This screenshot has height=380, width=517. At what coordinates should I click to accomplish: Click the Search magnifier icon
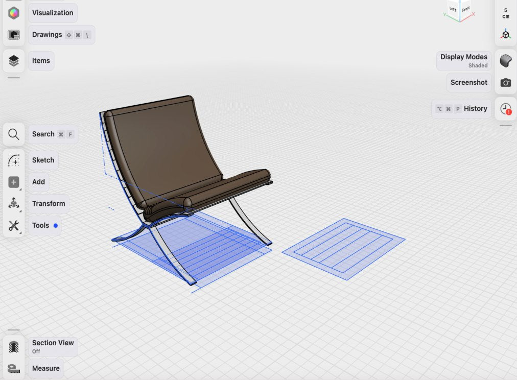pos(13,134)
